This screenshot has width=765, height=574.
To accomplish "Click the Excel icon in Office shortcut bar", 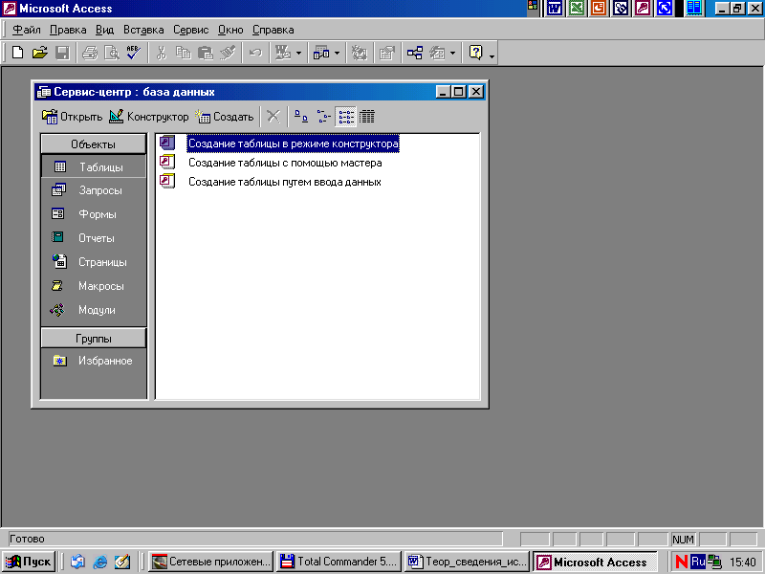I will pos(577,8).
